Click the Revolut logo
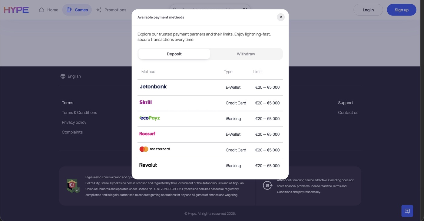Image resolution: width=424 pixels, height=221 pixels. coord(148,165)
